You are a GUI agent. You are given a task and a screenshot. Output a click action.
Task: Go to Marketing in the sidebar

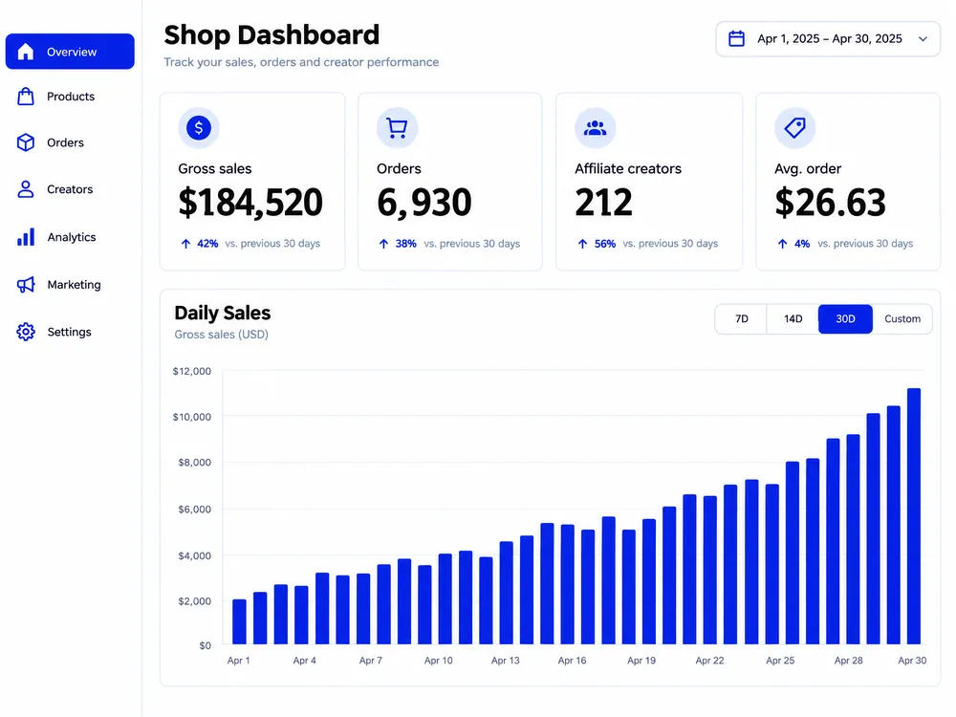click(x=70, y=284)
